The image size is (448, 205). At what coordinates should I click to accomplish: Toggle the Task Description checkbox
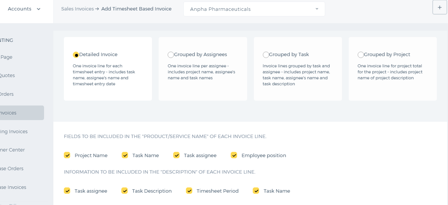125,191
